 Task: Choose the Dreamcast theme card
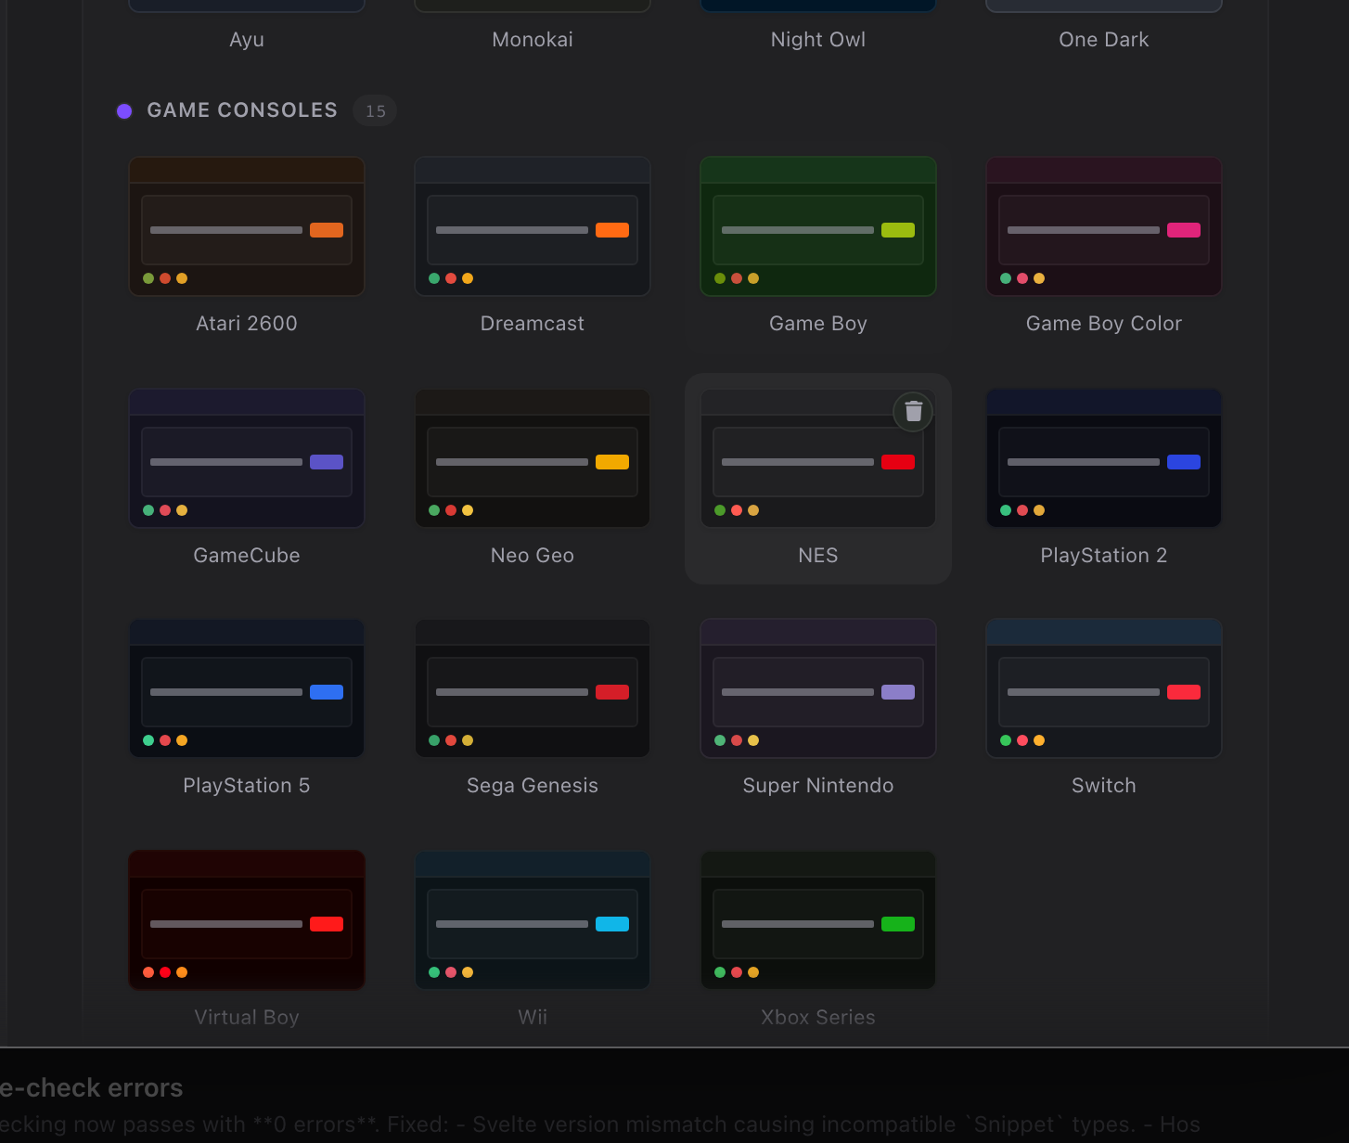pyautogui.click(x=533, y=226)
